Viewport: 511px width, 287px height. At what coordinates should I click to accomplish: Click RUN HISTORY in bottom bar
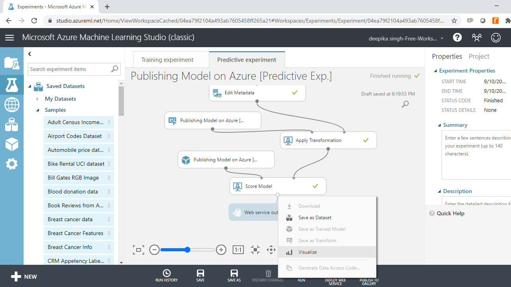pos(166,276)
